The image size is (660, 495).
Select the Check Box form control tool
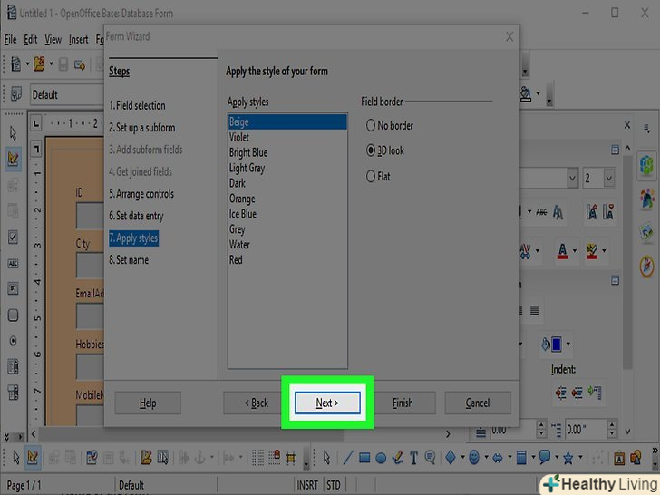[x=13, y=237]
